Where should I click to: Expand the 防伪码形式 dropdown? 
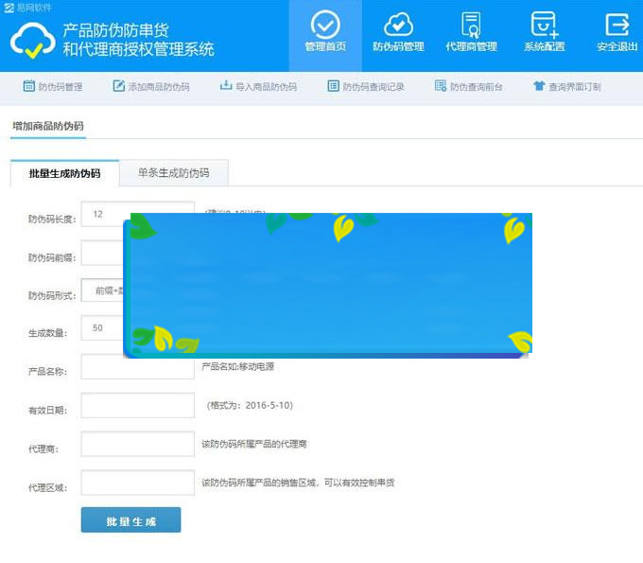click(x=102, y=291)
